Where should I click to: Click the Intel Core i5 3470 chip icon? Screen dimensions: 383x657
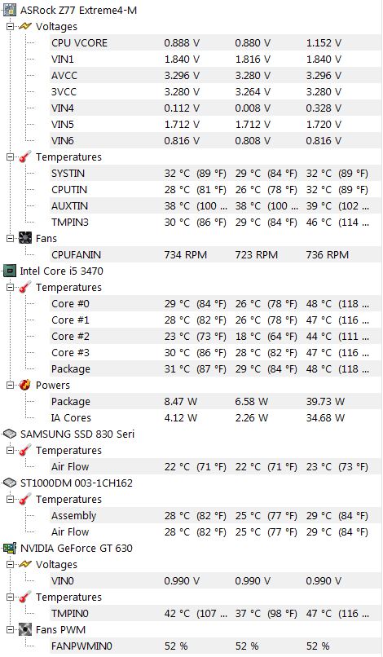[10, 271]
